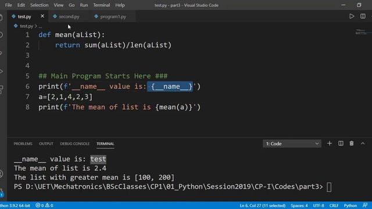Click the Python 3.9.2 64-bit interpreter selector
The width and height of the screenshot is (372, 209).
tap(15, 206)
